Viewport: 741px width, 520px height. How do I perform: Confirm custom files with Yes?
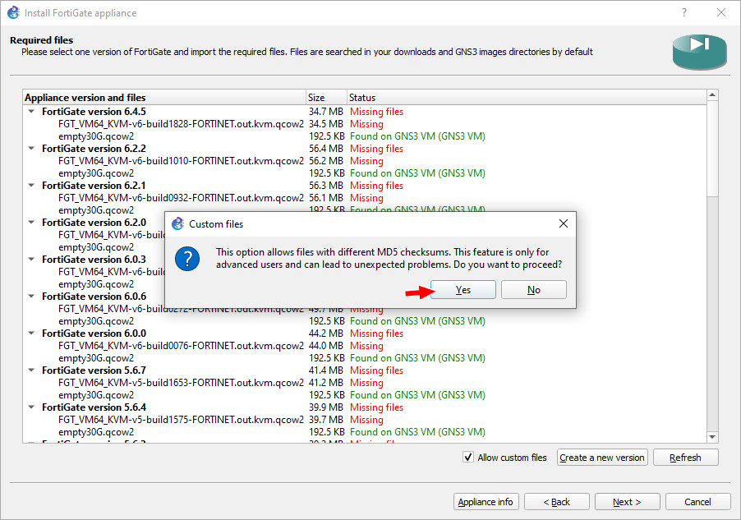click(462, 289)
